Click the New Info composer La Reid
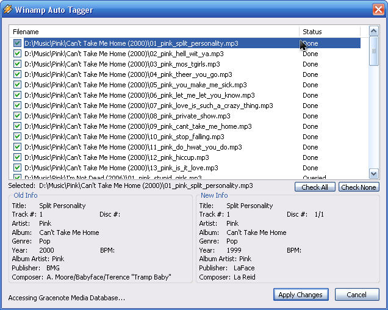 pos(245,277)
